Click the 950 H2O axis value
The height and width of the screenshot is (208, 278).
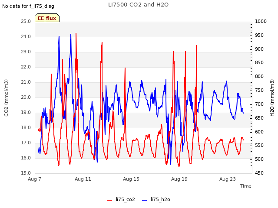tap(259, 35)
